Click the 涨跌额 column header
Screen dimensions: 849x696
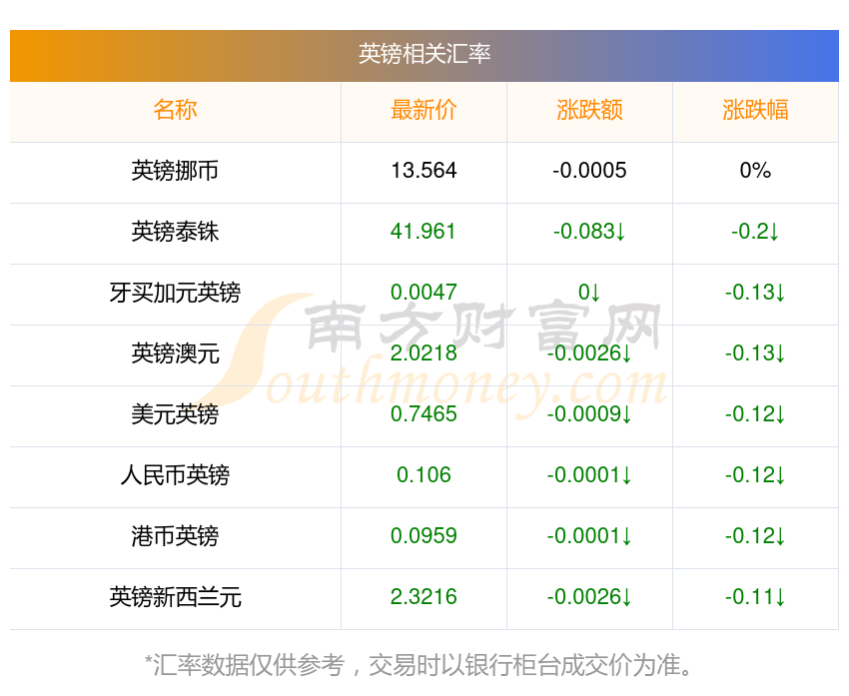(x=589, y=110)
